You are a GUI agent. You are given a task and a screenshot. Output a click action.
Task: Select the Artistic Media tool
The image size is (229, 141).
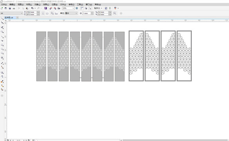(x=2, y=41)
